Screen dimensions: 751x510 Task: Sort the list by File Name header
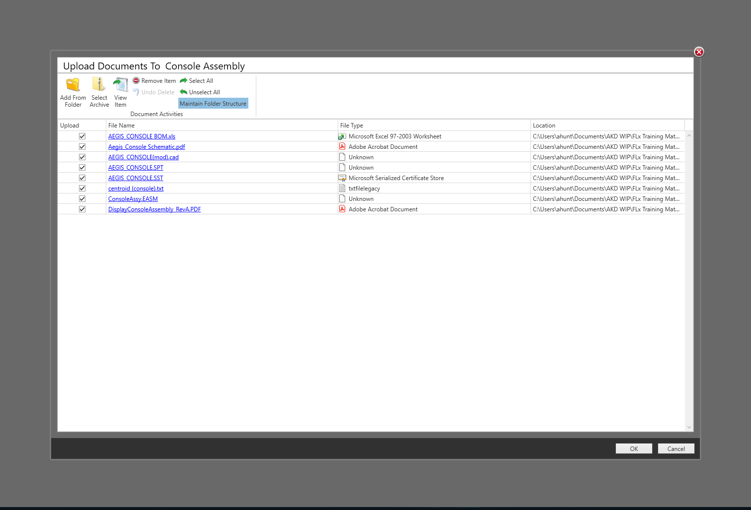coord(121,125)
